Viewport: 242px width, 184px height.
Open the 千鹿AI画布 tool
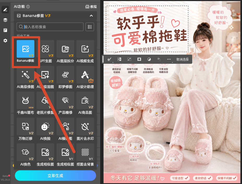(26, 103)
